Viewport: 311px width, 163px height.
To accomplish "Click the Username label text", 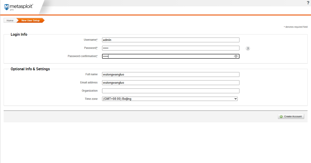I will tap(90, 40).
